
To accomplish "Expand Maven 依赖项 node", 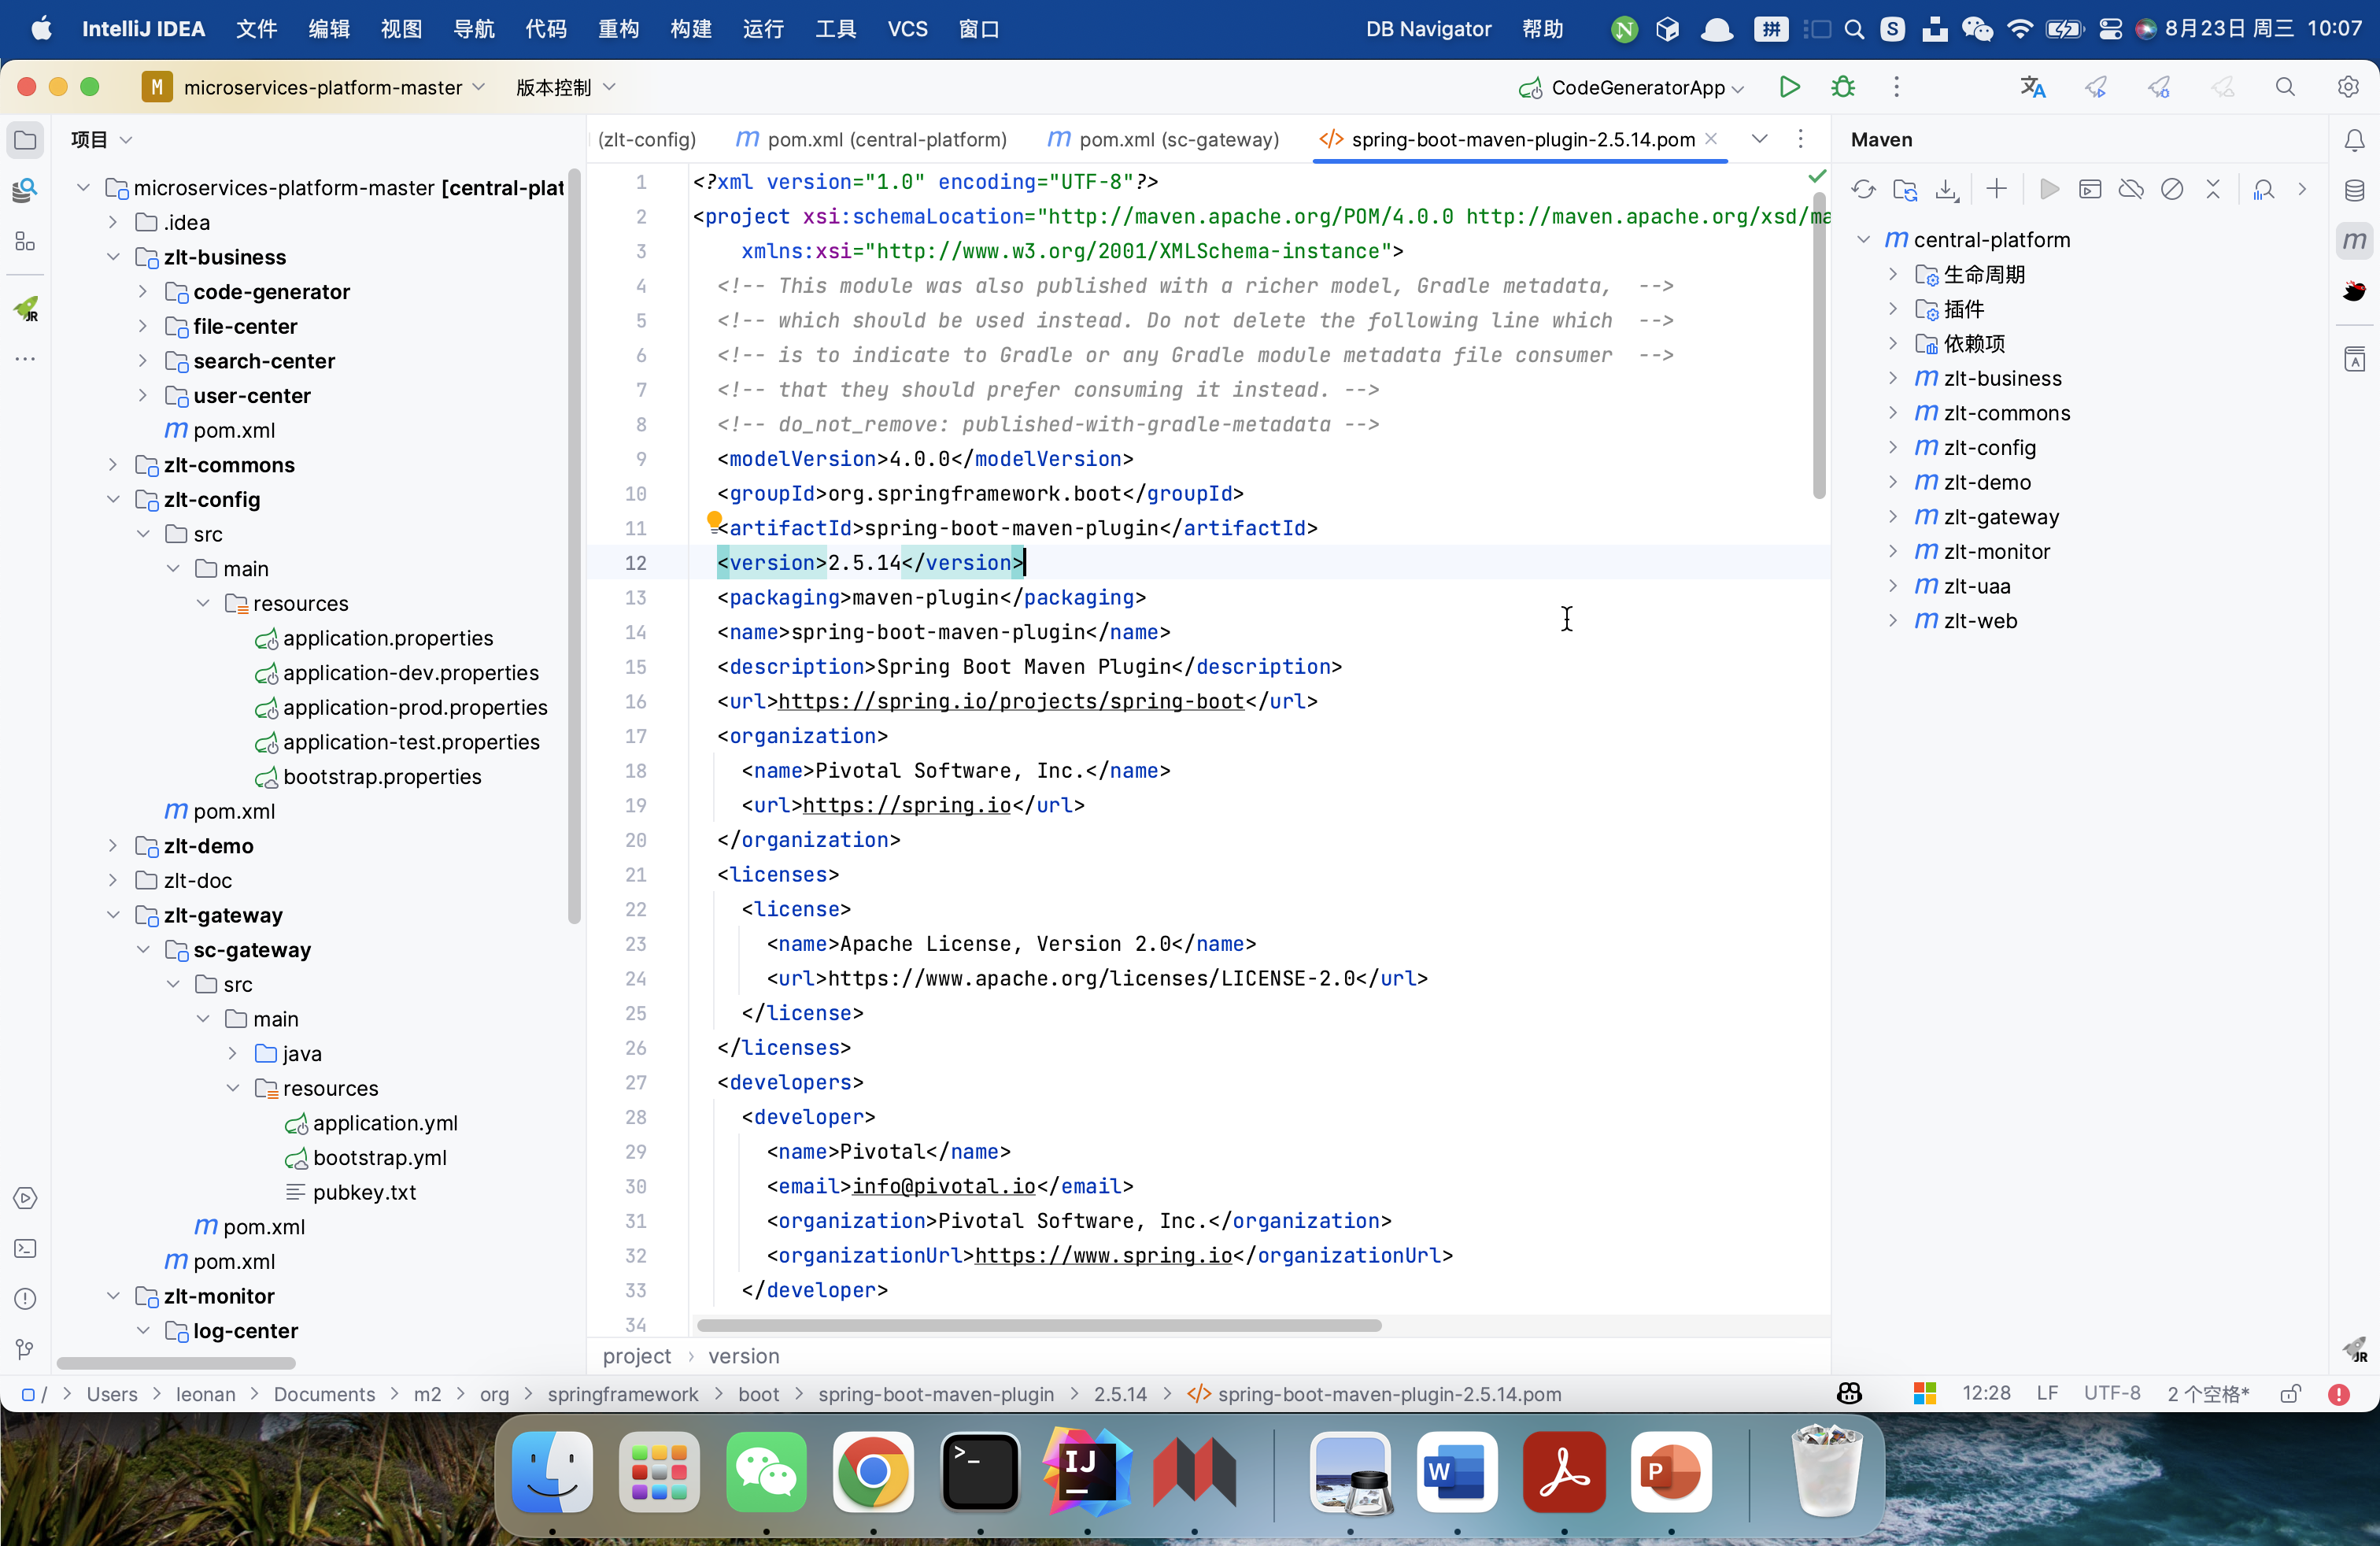I will click(1893, 343).
